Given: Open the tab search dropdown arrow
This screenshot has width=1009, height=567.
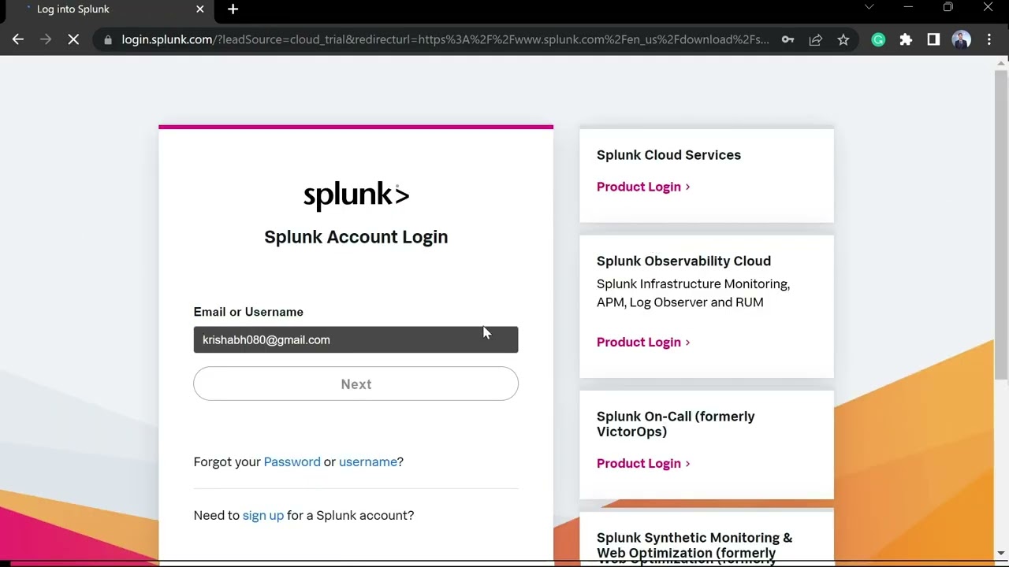Looking at the screenshot, I should click(869, 7).
